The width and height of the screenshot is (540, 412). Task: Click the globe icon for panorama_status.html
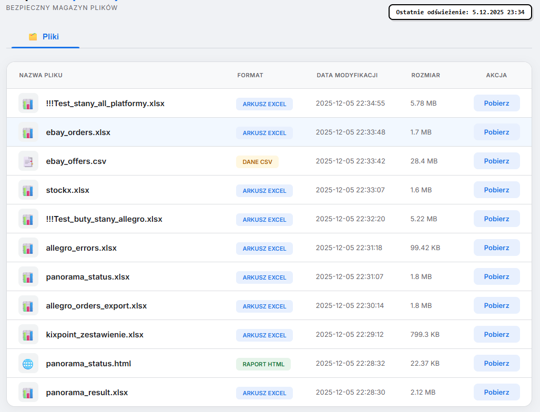click(28, 364)
